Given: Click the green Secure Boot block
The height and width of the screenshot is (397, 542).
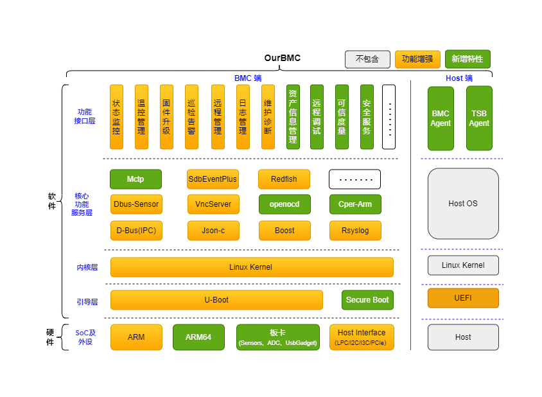Looking at the screenshot, I should tap(367, 300).
